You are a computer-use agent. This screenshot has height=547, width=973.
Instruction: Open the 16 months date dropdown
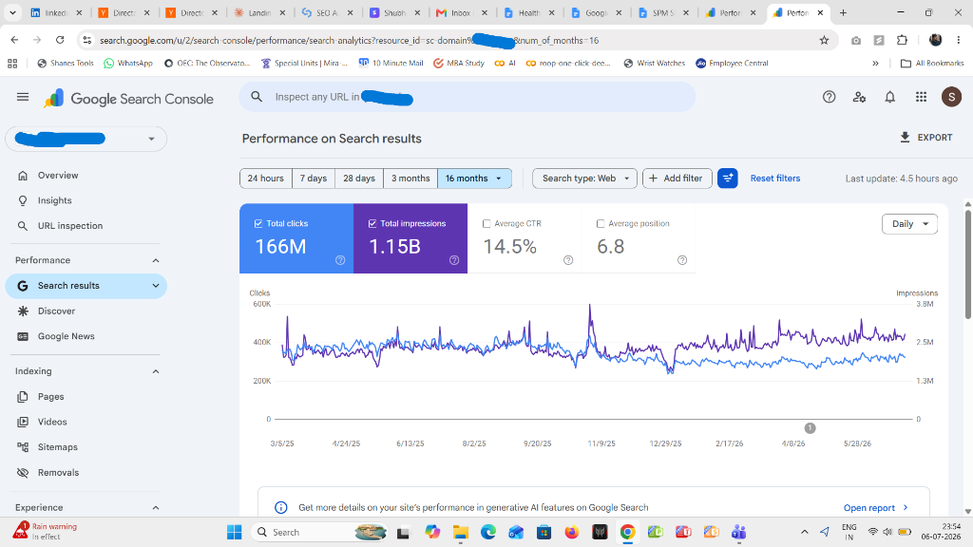[x=475, y=178]
